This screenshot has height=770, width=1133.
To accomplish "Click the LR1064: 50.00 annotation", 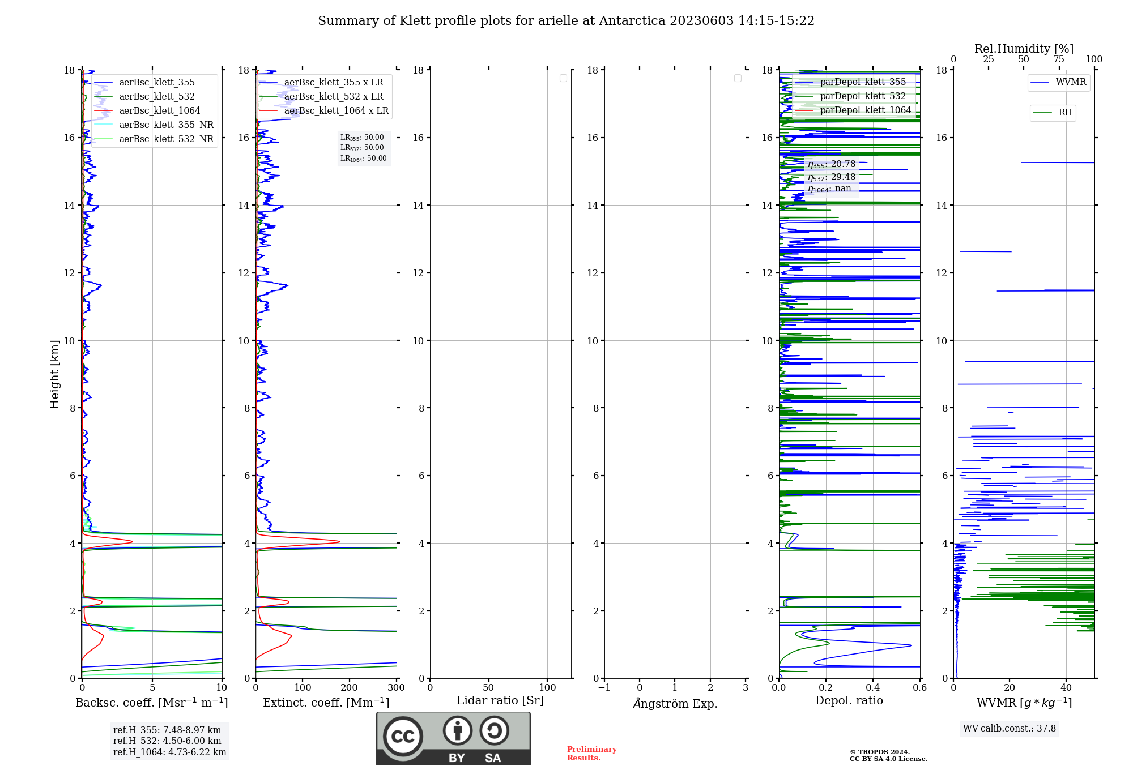I will point(364,159).
